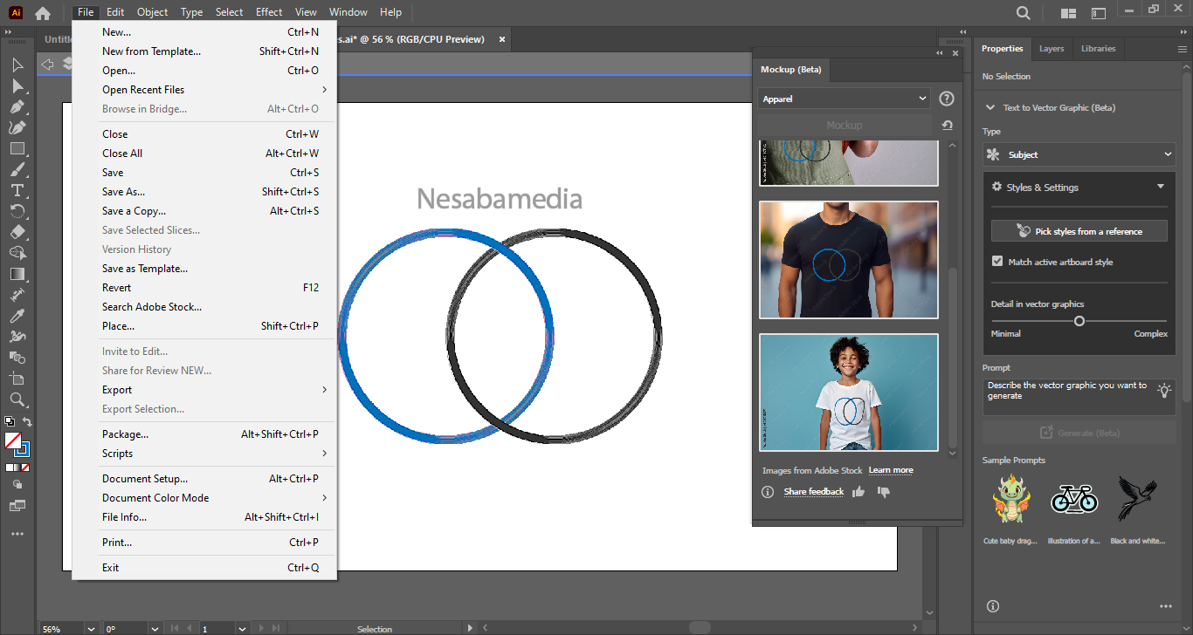Viewport: 1193px width, 635px height.
Task: Collapse the Styles & Settings section
Action: (1160, 188)
